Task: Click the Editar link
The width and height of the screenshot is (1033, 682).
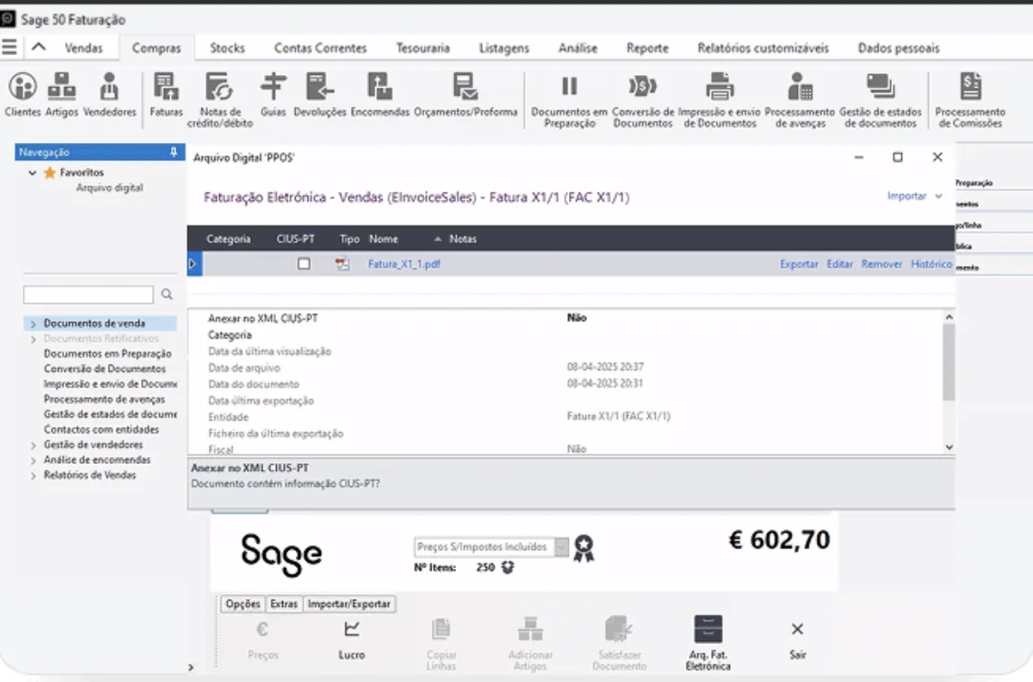Action: point(840,263)
